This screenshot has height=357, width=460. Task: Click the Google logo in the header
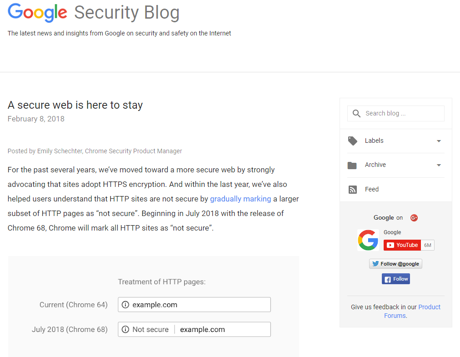(x=37, y=12)
